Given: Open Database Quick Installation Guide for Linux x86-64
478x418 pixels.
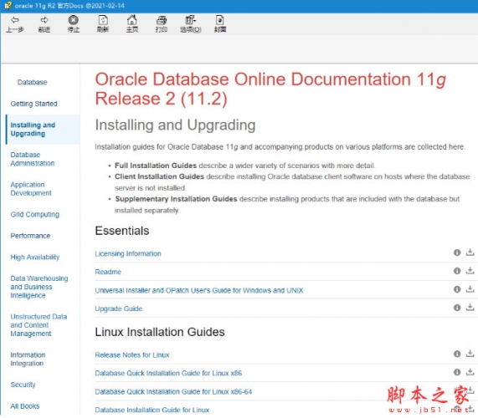Looking at the screenshot, I should [x=173, y=392].
